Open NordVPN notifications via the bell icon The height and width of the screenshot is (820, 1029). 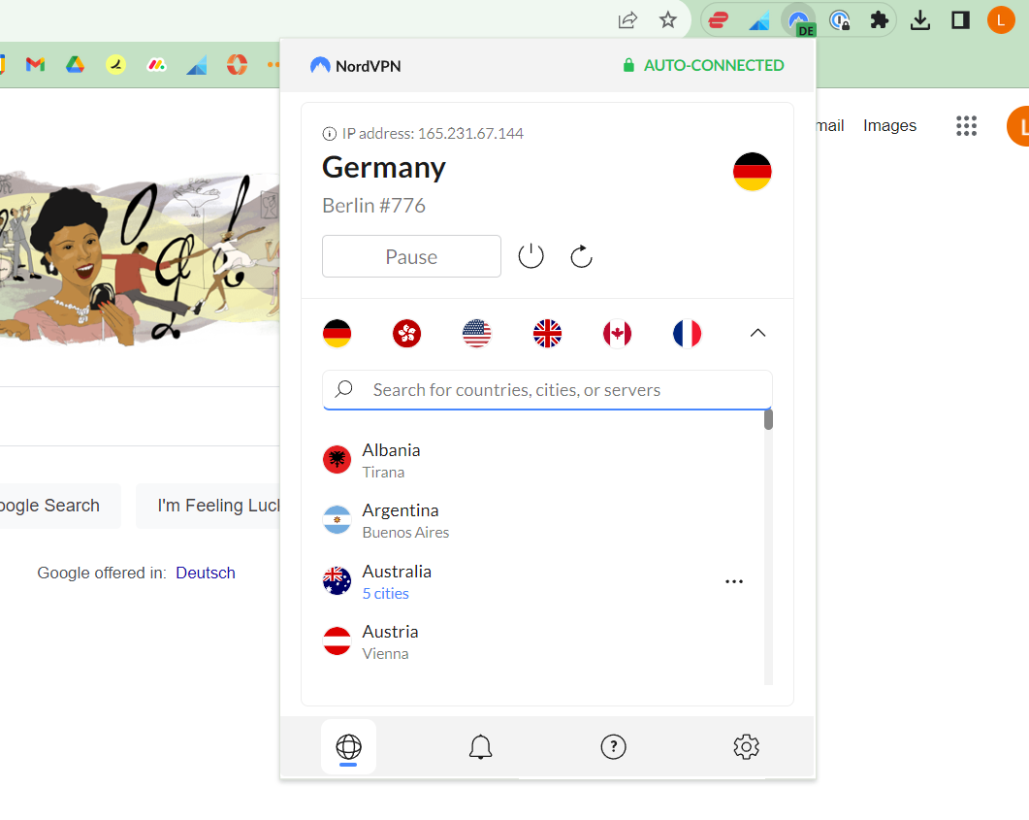tap(480, 746)
